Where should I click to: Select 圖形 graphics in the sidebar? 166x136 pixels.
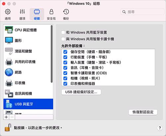point(28,41)
